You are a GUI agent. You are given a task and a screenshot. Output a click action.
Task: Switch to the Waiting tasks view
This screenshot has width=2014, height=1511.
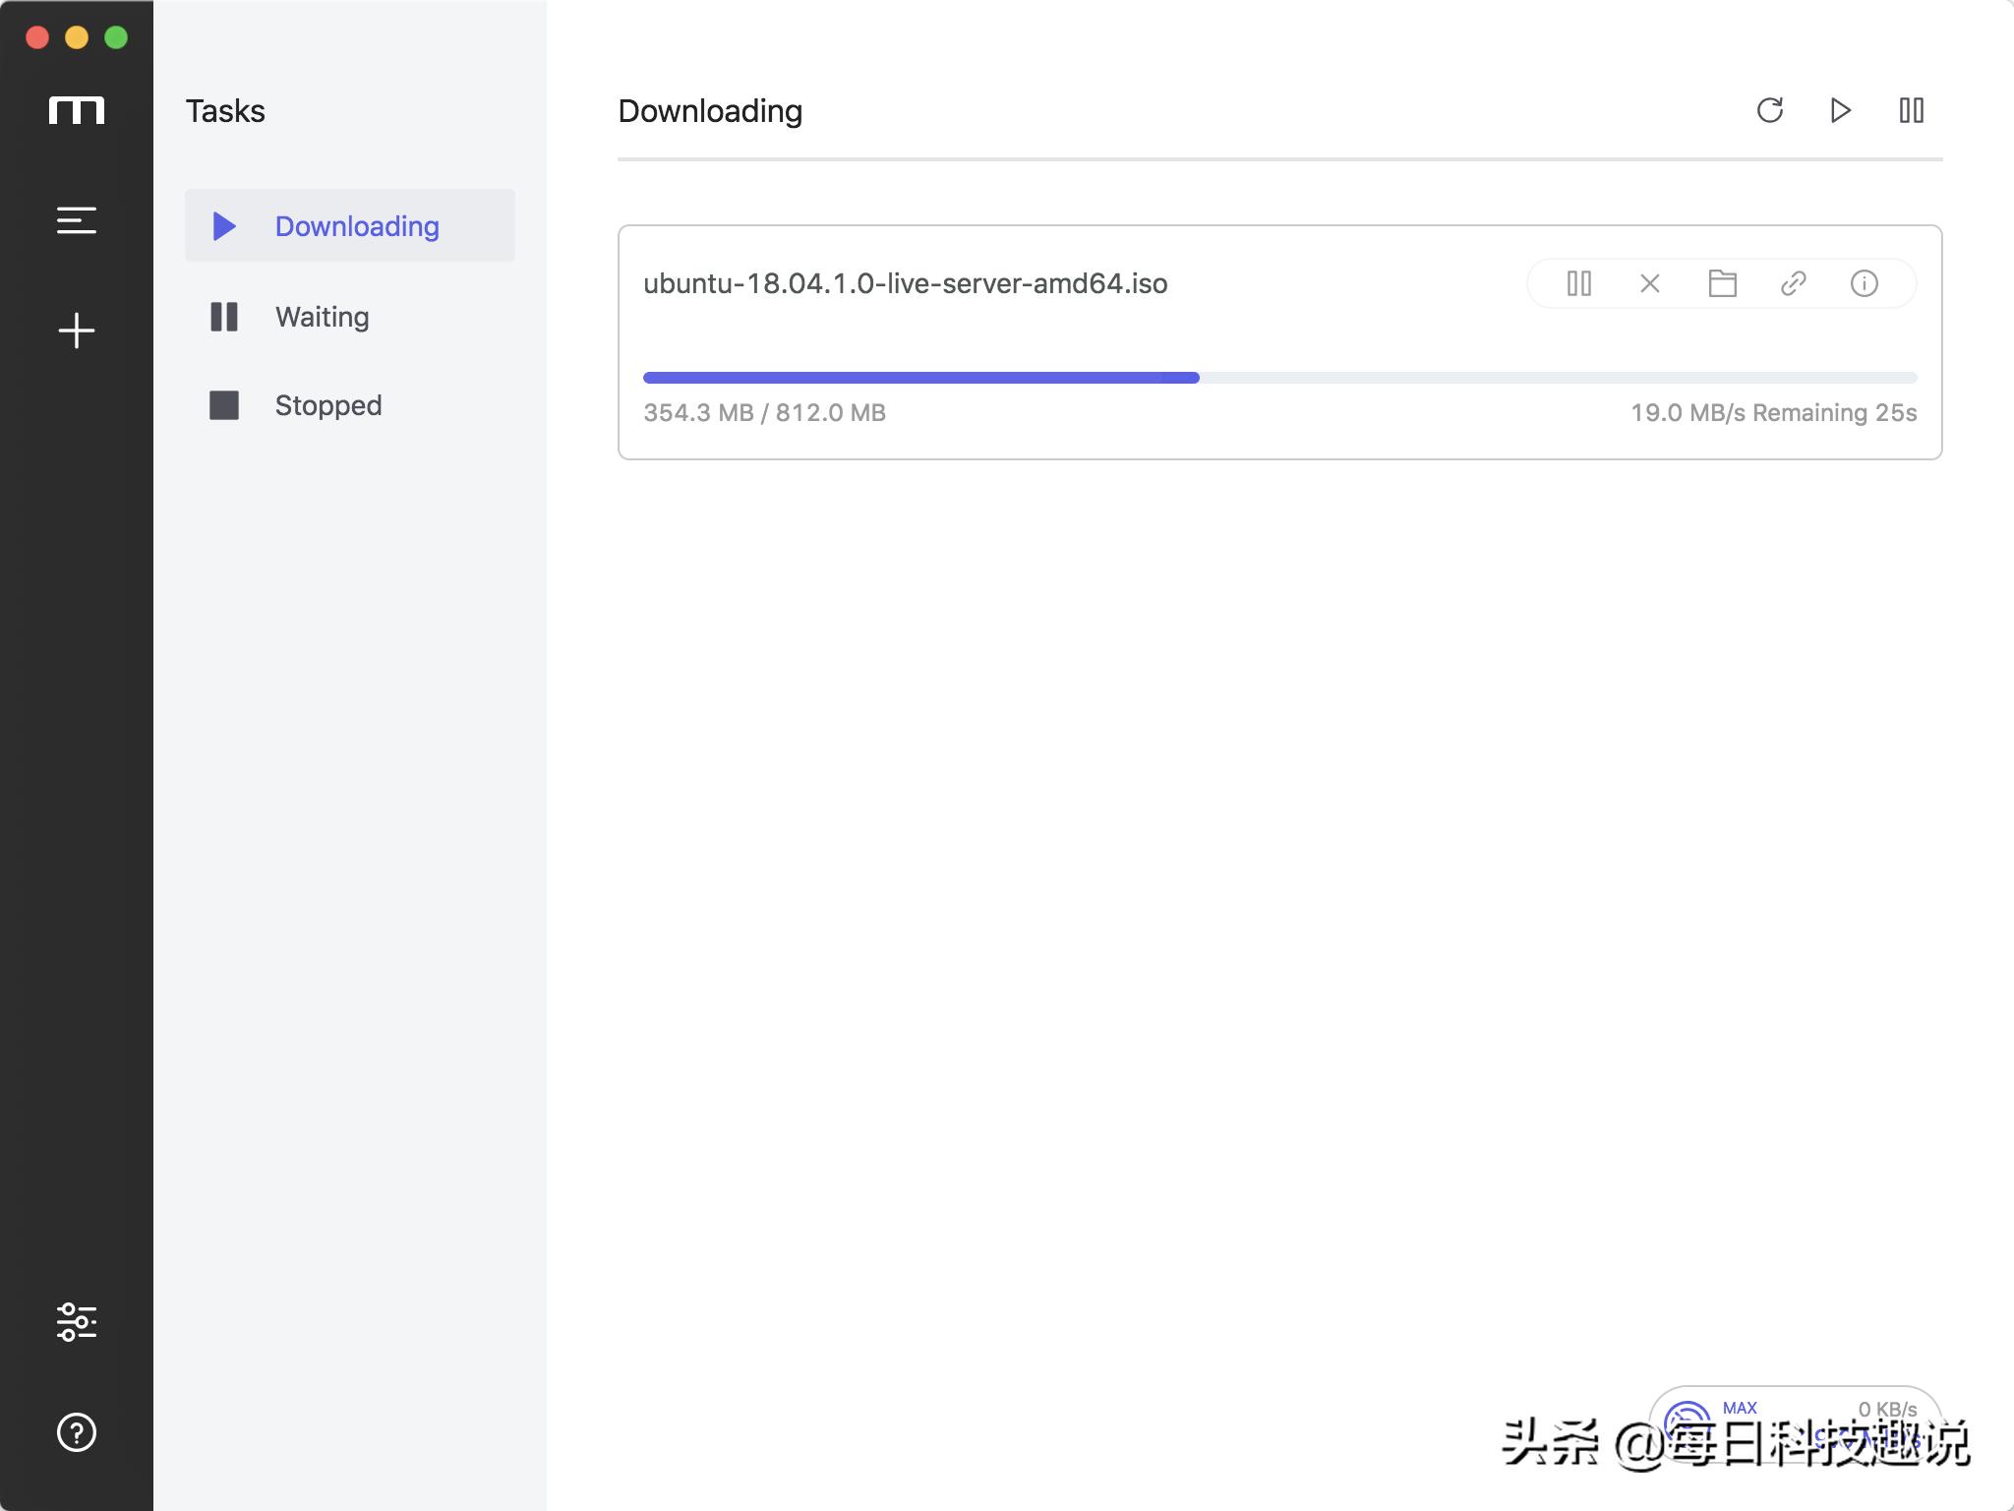pos(322,317)
